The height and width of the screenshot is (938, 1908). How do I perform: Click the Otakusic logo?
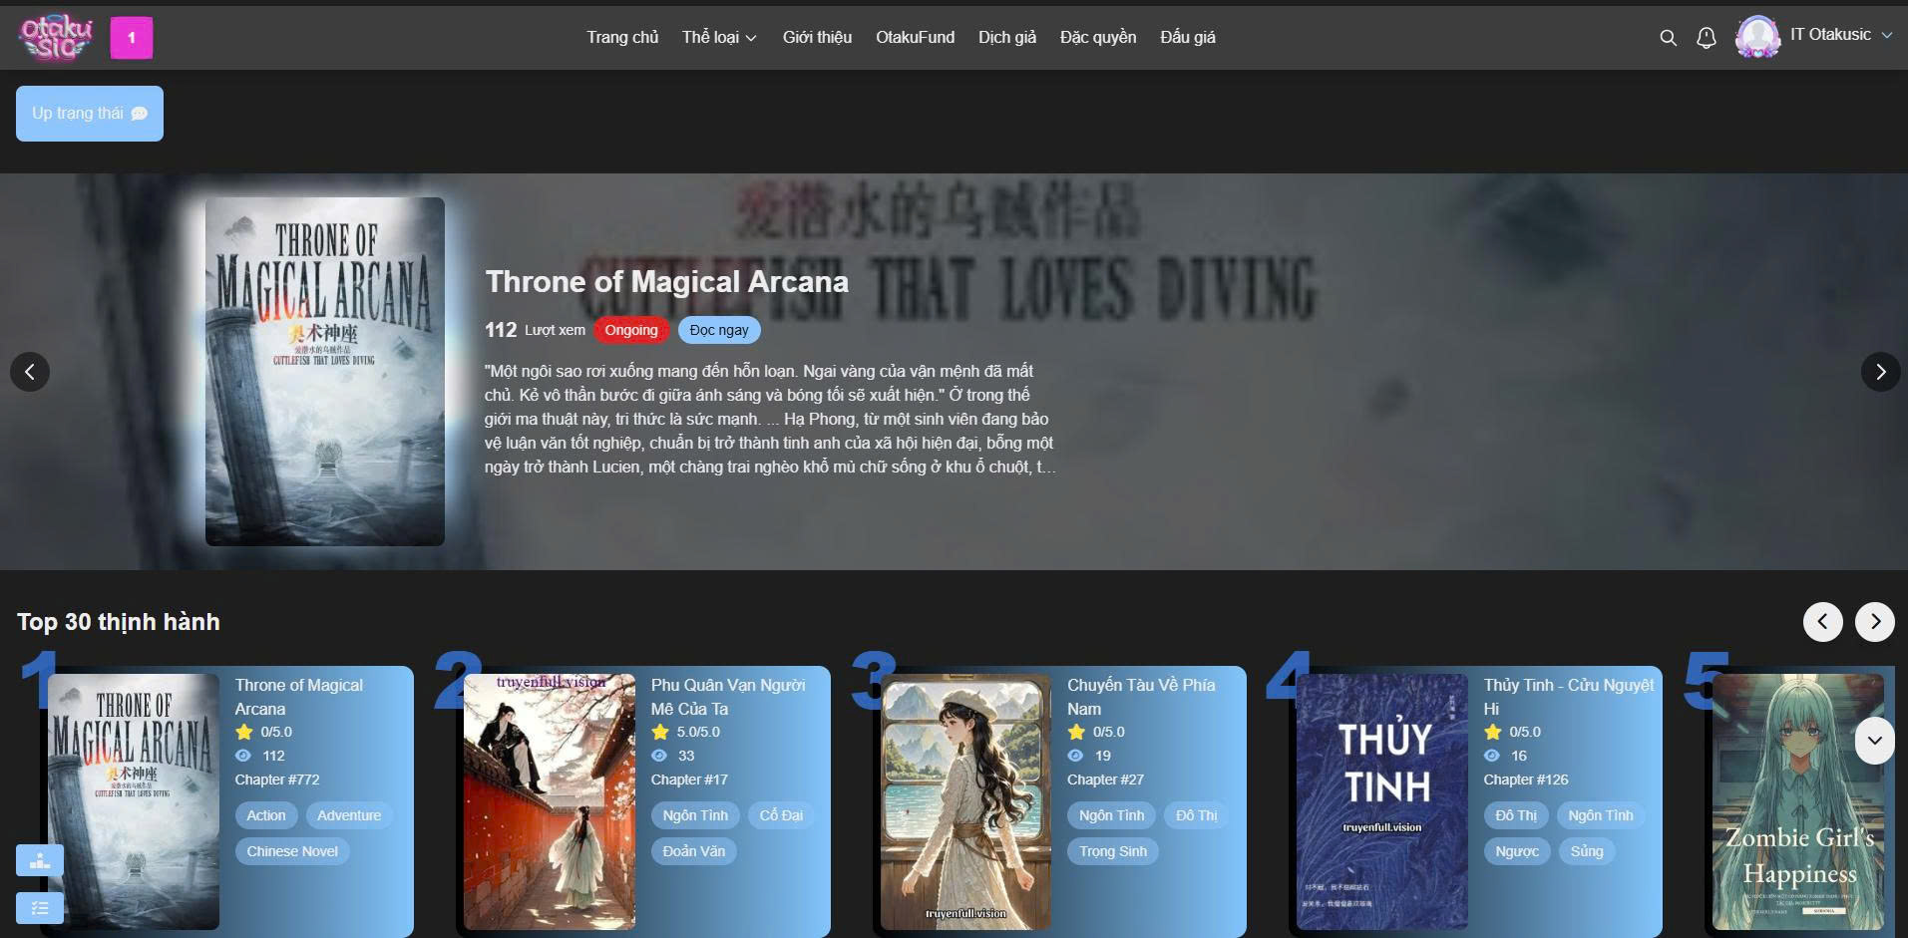coord(56,38)
